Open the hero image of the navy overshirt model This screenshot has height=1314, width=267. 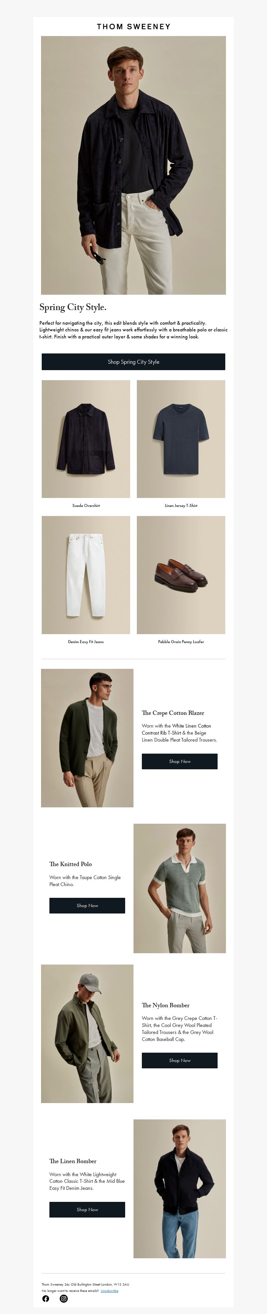pyautogui.click(x=133, y=165)
